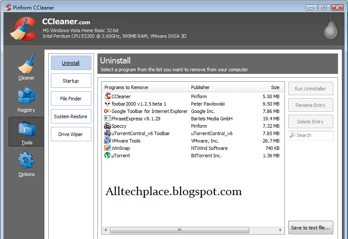Screen dimensions: 348x239
Task: Select foobar2000 v1.2.5 beta 1 entry
Action: [139, 104]
